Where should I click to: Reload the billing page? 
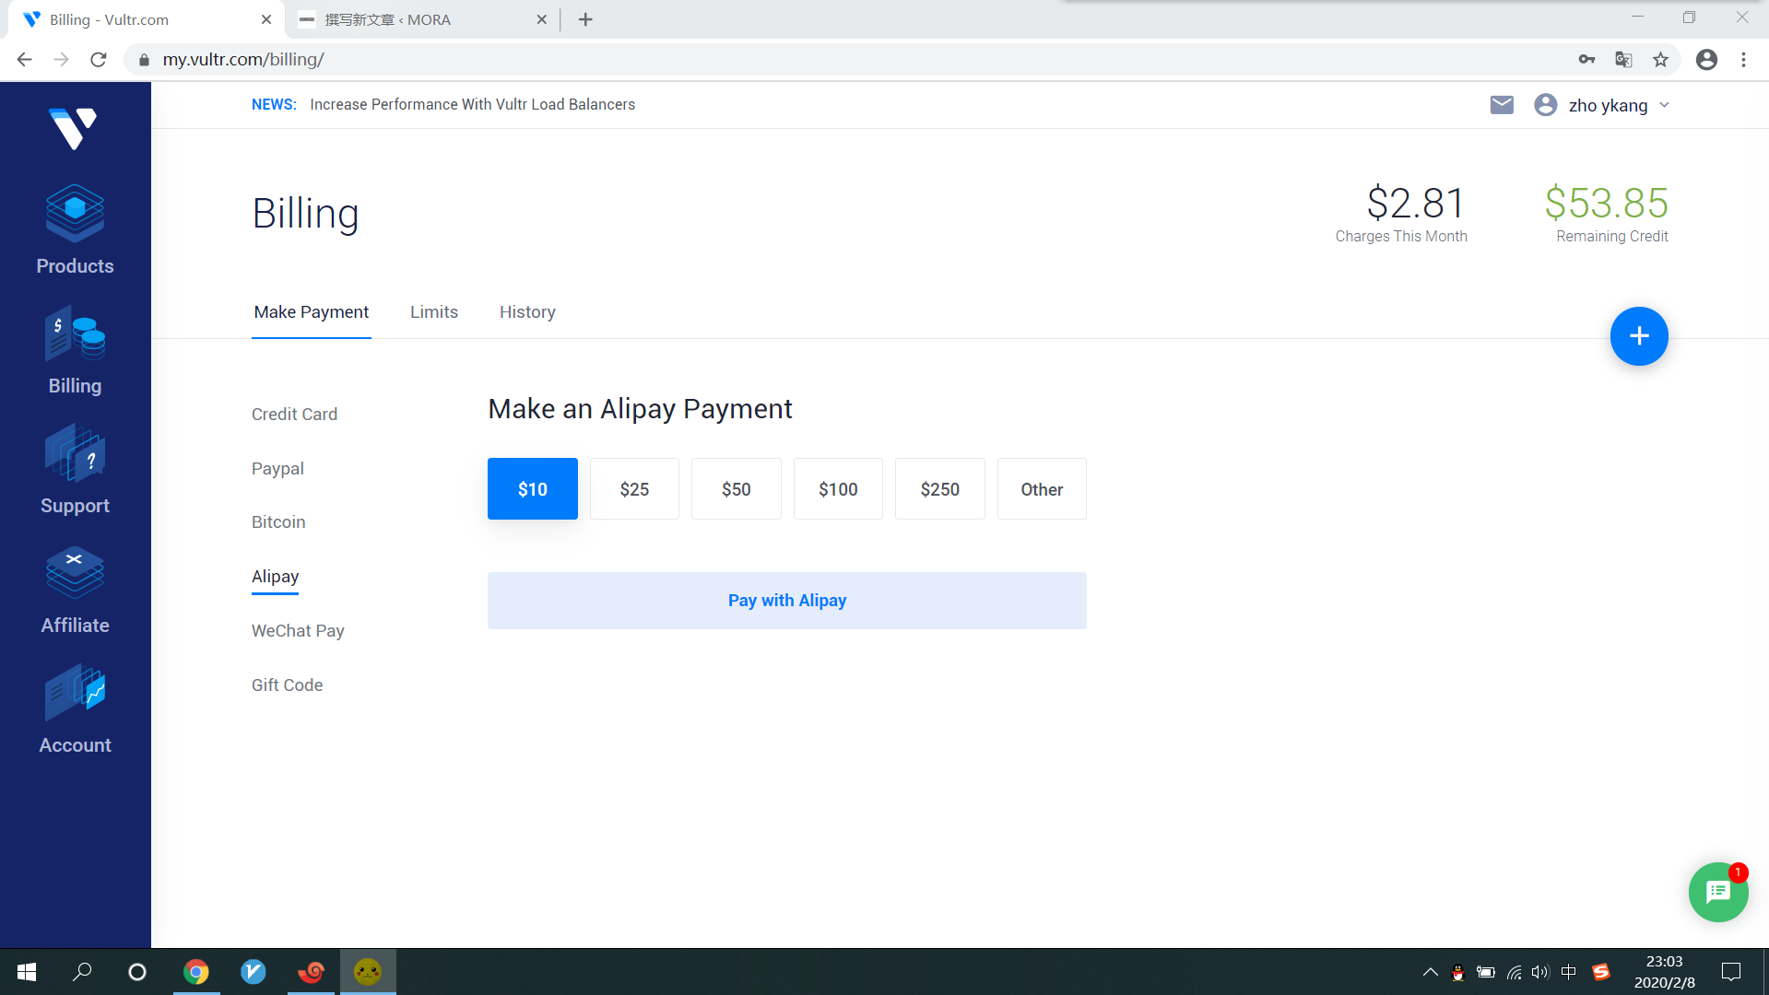tap(99, 60)
